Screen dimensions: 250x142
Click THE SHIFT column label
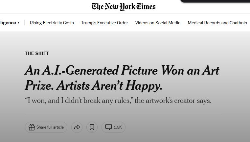coord(37,53)
